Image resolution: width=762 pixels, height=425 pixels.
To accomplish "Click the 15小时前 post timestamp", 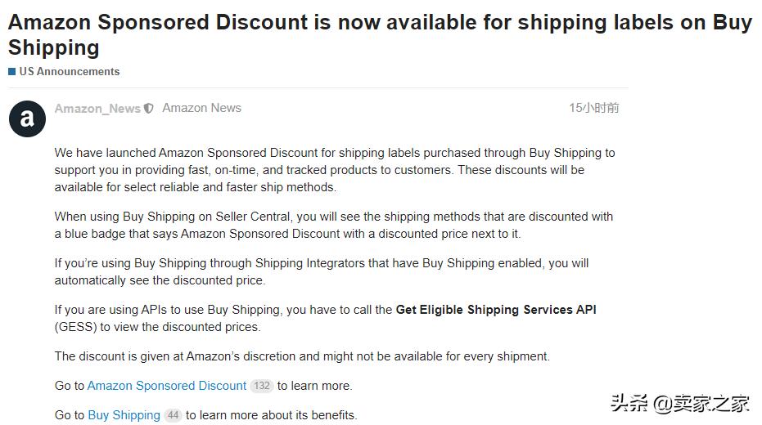I will pyautogui.click(x=594, y=108).
